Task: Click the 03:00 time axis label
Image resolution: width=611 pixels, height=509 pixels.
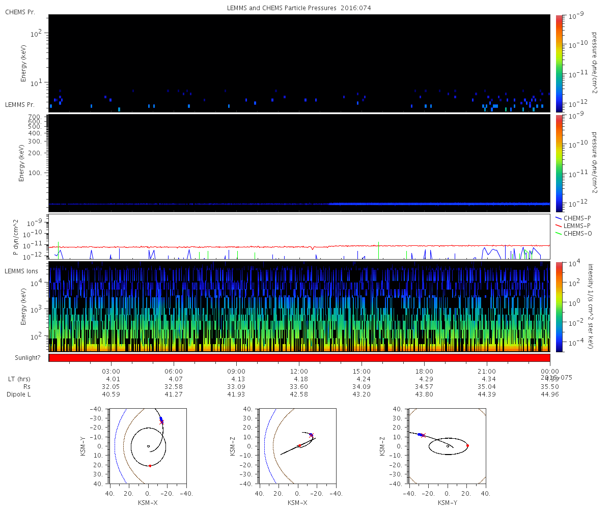Action: (110, 371)
